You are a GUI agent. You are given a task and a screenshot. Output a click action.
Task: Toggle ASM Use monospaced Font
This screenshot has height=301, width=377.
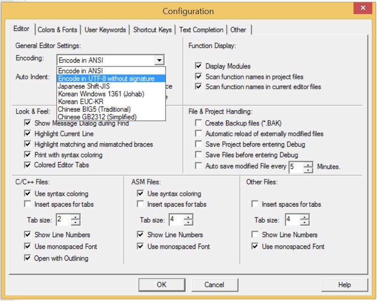click(141, 246)
